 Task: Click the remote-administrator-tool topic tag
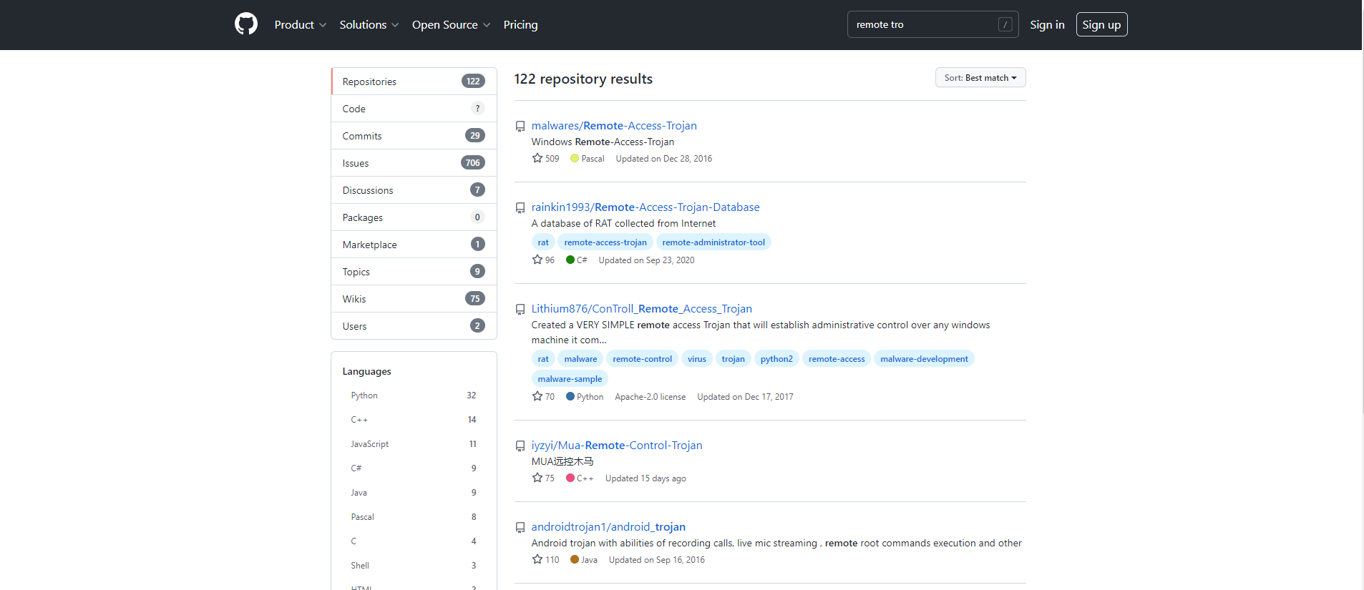pyautogui.click(x=713, y=242)
